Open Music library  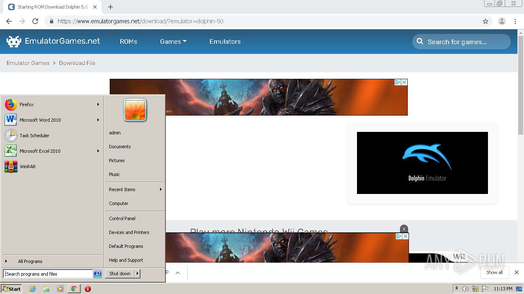[135, 174]
